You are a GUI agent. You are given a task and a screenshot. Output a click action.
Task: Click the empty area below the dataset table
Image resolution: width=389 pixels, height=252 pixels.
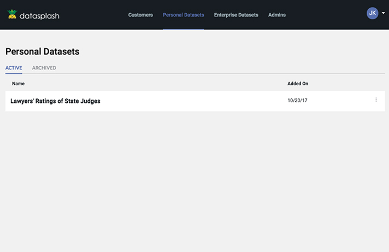tap(194, 180)
